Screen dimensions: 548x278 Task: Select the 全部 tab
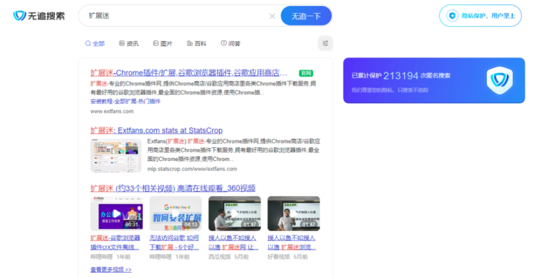[95, 44]
